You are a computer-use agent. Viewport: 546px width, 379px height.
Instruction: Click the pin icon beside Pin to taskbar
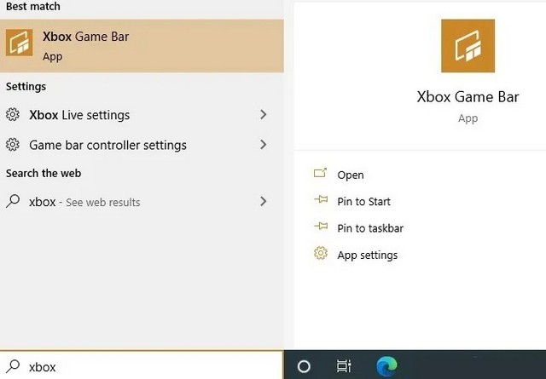pos(321,227)
